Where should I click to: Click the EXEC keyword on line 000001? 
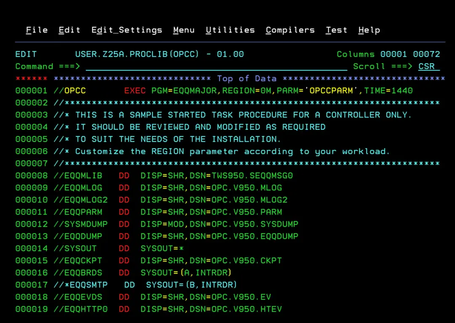pyautogui.click(x=135, y=91)
